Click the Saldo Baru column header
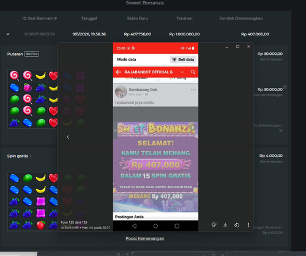Viewport: 306px width, 256px height. point(138,18)
